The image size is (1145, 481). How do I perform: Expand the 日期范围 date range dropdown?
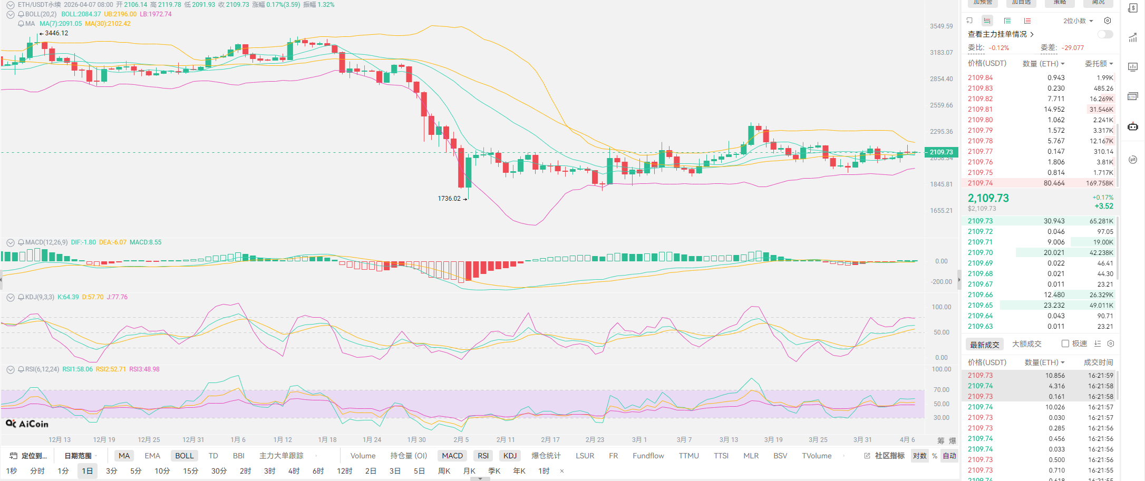80,456
